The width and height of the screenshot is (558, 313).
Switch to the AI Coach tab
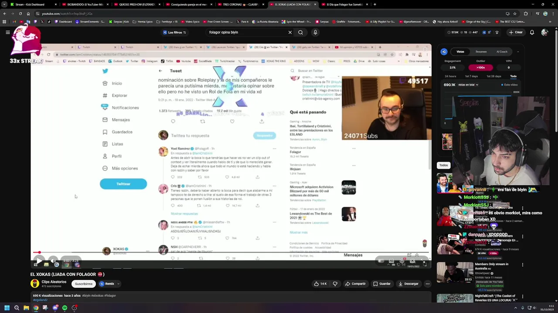[502, 52]
